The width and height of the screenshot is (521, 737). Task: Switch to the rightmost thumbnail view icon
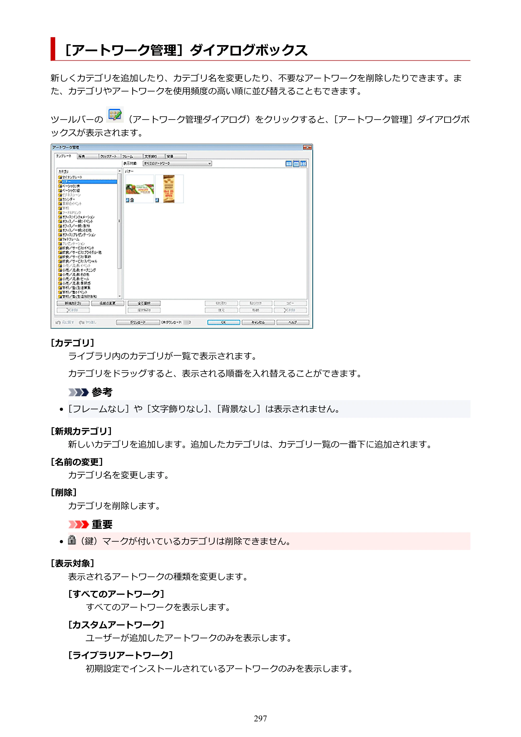[x=303, y=164]
